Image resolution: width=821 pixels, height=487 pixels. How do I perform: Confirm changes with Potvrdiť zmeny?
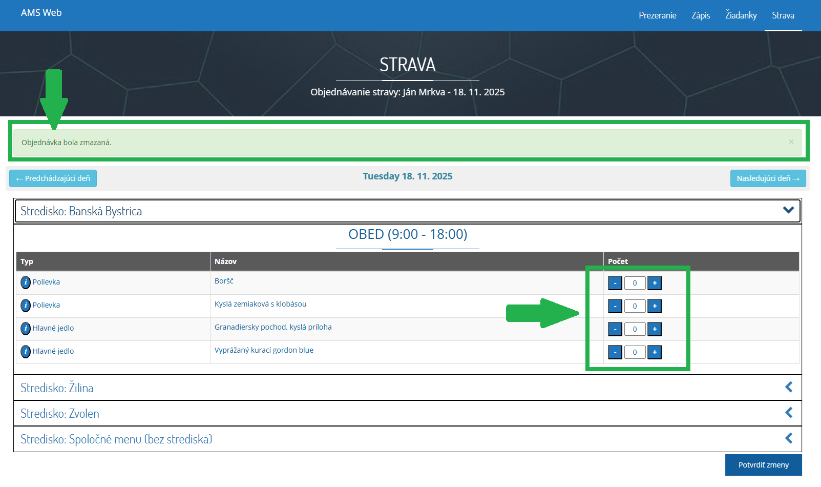click(x=763, y=465)
